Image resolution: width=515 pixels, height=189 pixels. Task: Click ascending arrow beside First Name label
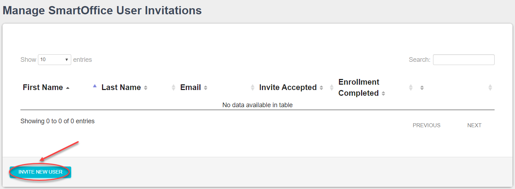[68, 88]
